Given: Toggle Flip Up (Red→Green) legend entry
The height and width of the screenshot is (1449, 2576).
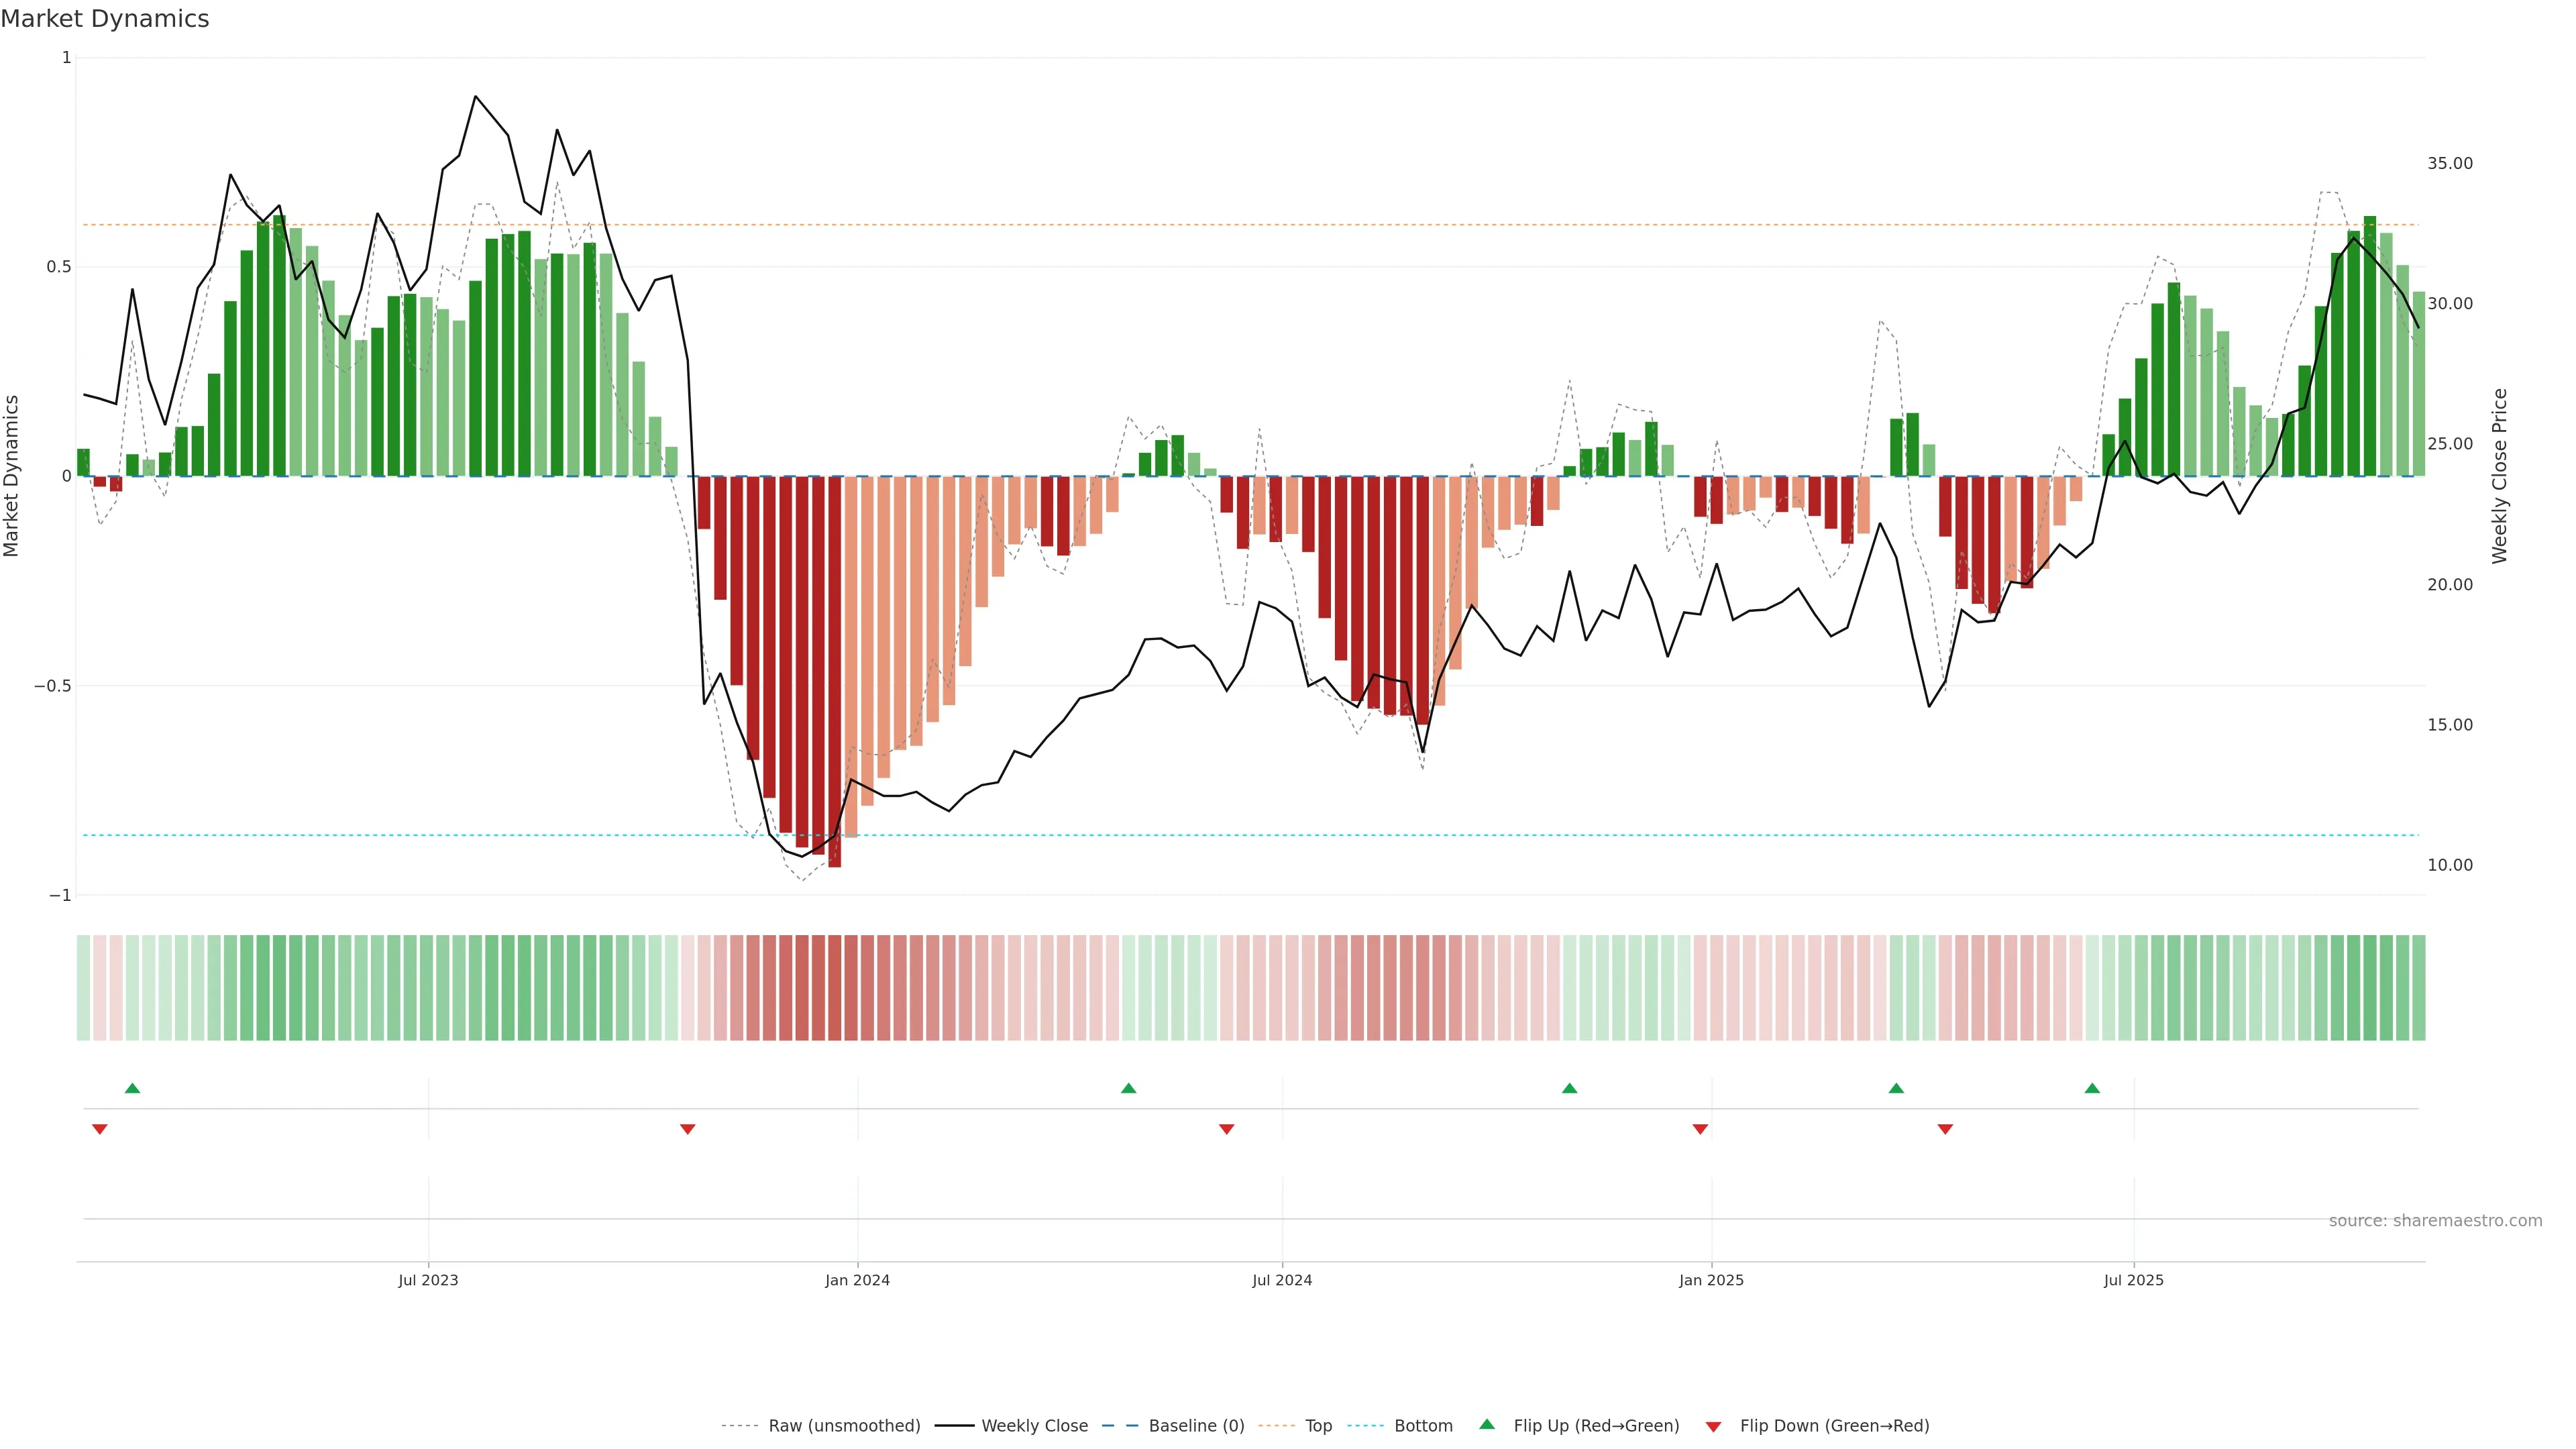Looking at the screenshot, I should point(1596,1426).
